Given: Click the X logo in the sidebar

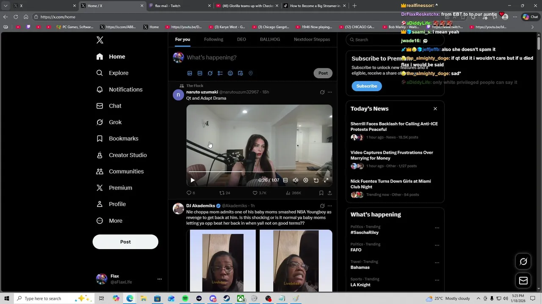Looking at the screenshot, I should click(x=100, y=40).
